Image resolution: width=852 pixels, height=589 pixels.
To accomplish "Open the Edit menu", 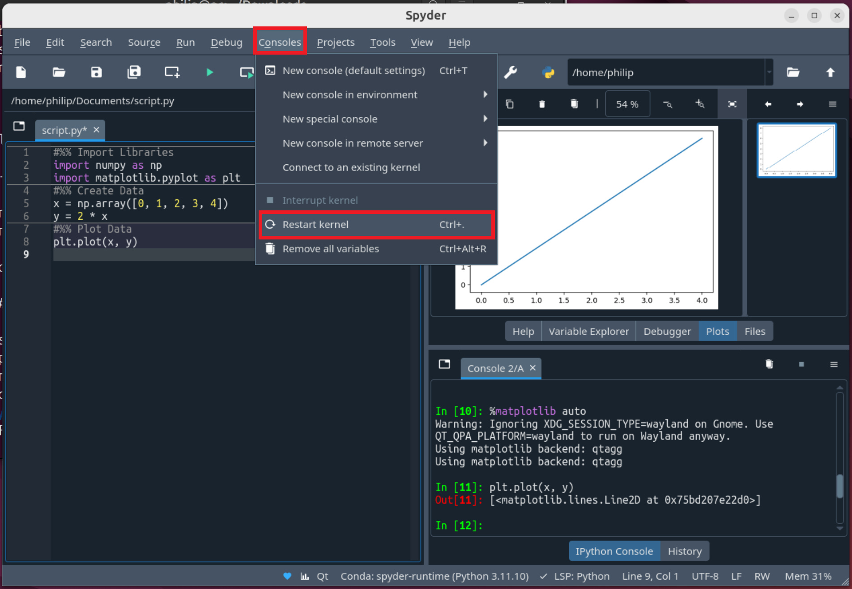I will [55, 42].
